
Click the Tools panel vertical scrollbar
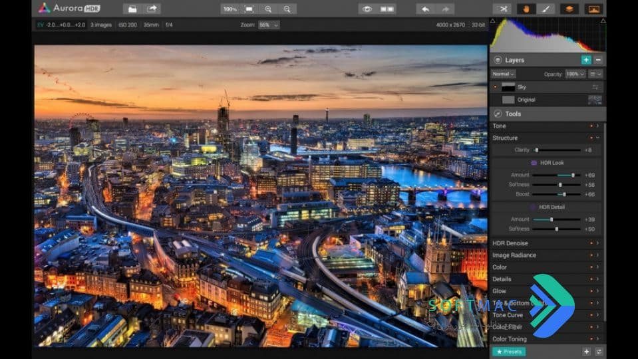604,221
